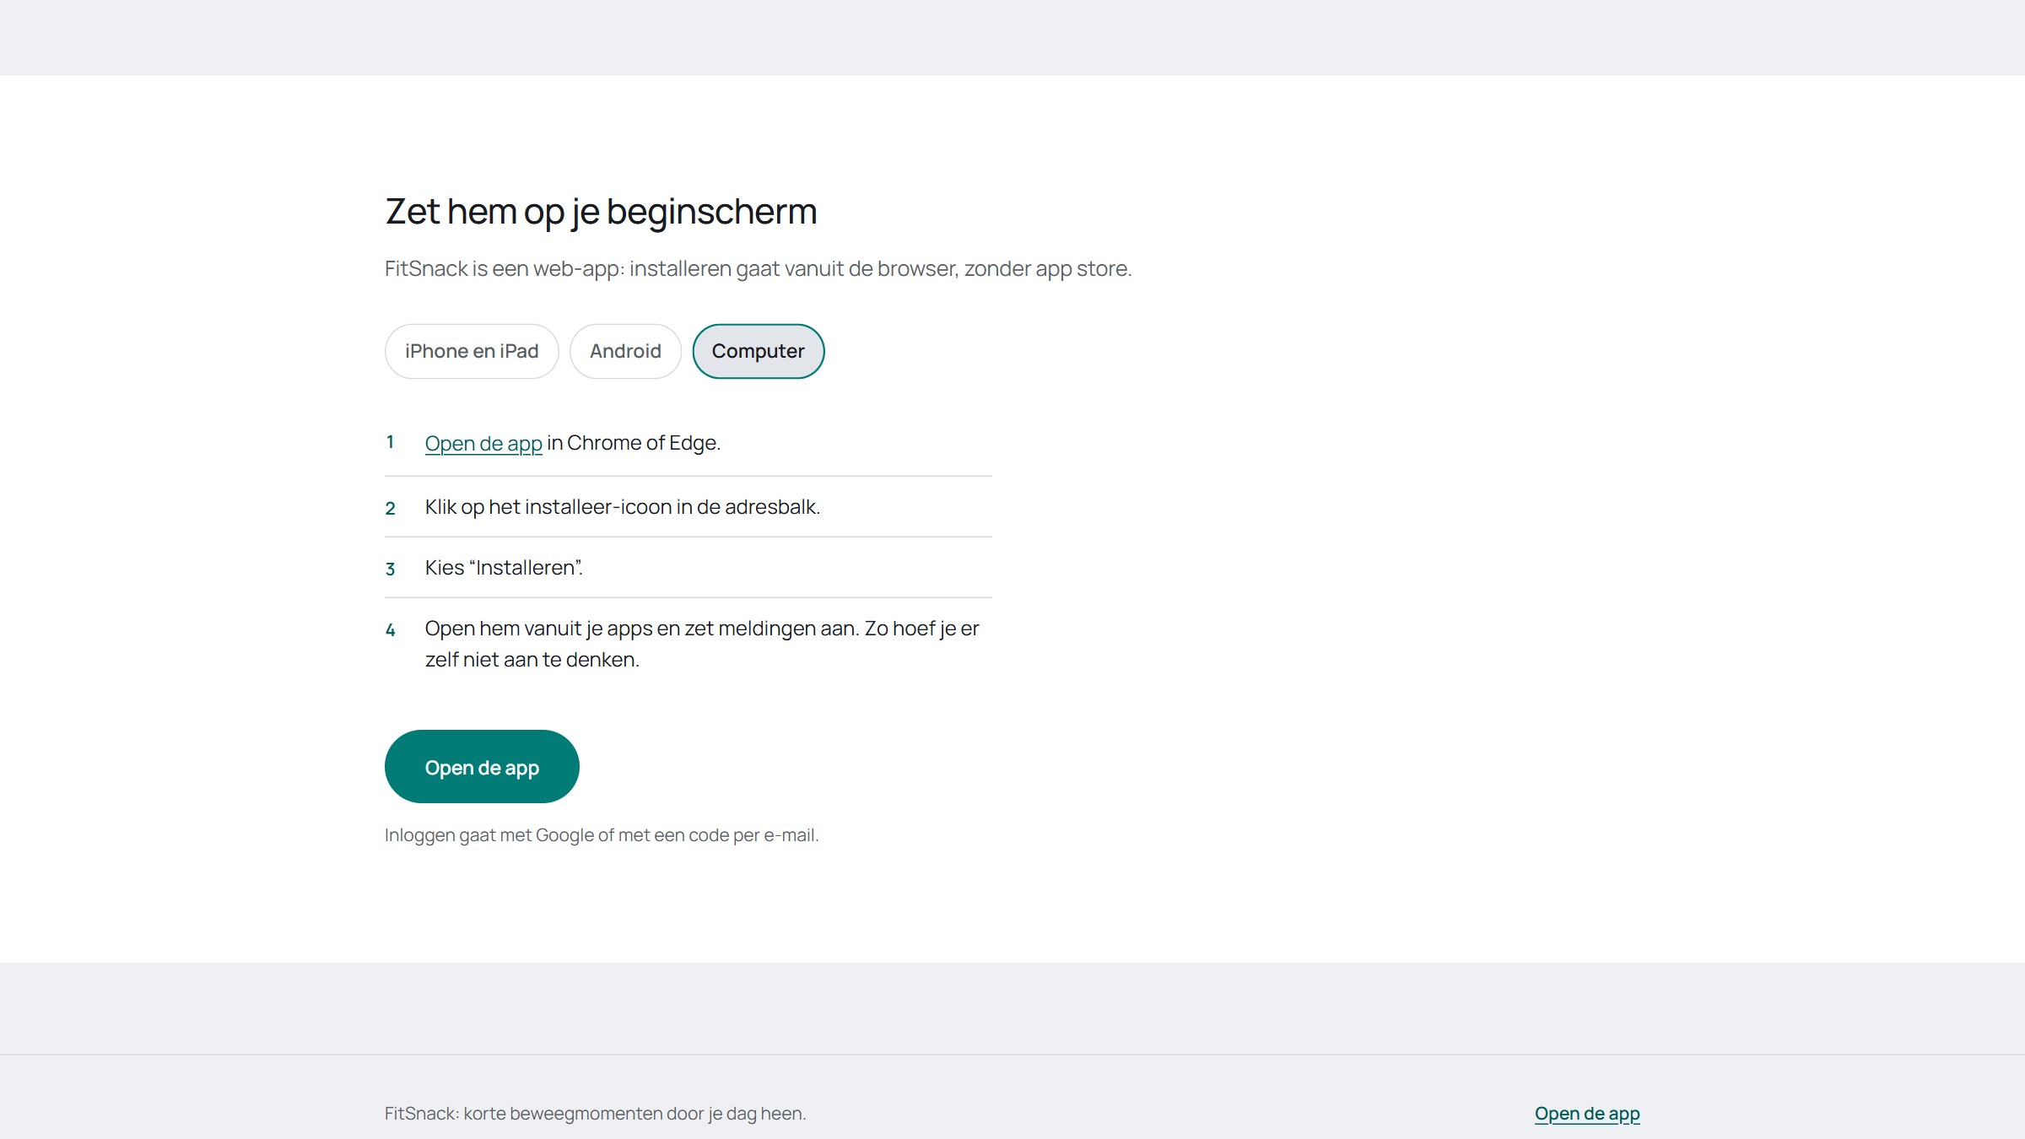
Task: Click step 2 text 'Klik op het installeer-icoon in de adresbalk.'
Action: pyautogui.click(x=623, y=507)
